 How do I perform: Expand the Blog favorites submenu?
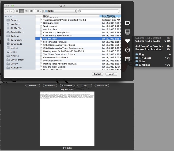coord(153,54)
